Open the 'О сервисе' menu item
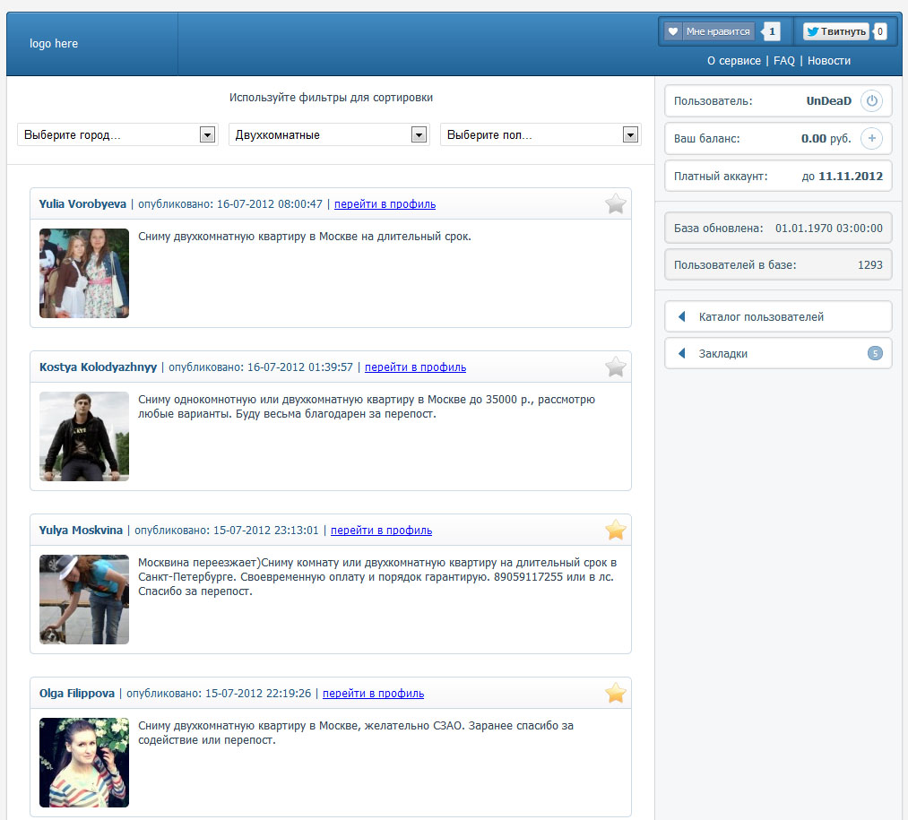This screenshot has height=820, width=908. (x=733, y=61)
